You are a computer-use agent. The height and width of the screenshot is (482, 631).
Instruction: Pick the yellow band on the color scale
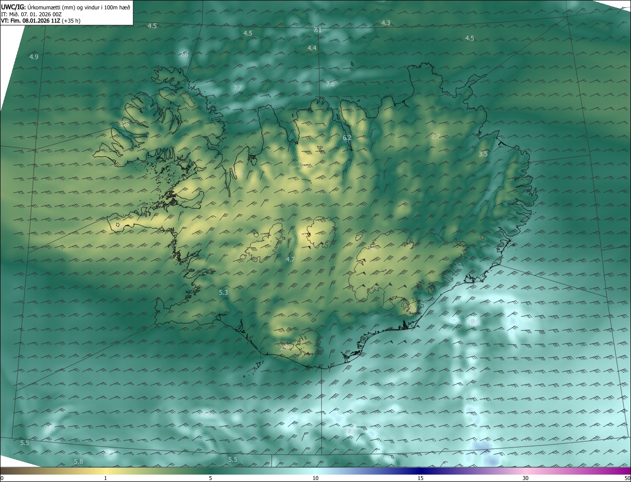105,471
